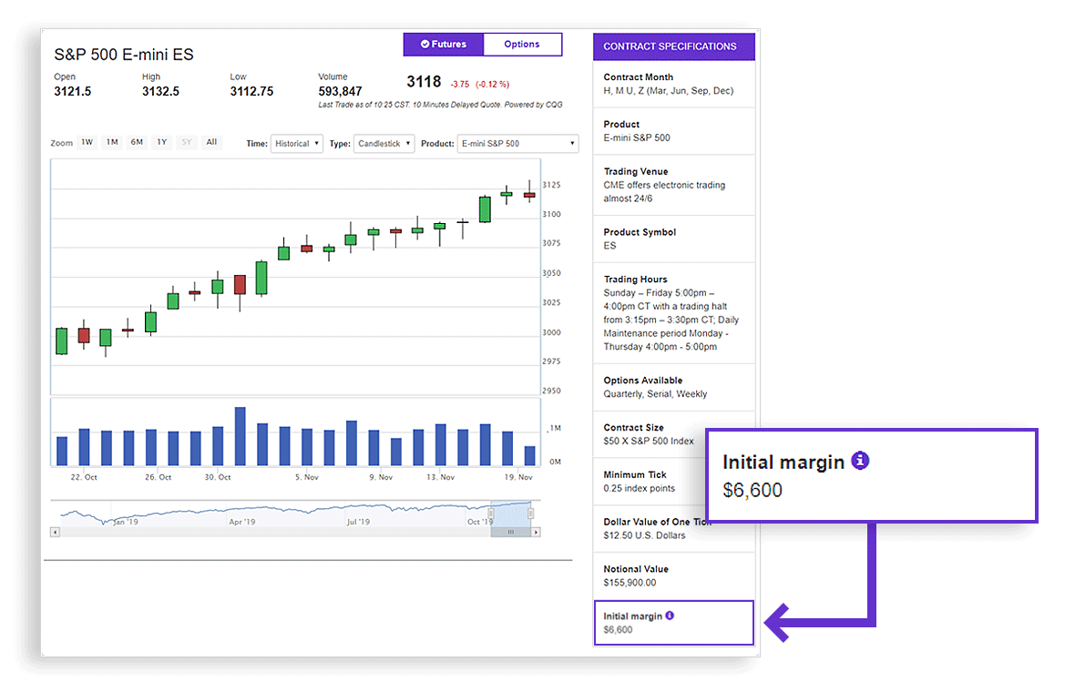Click the right range handle on the navigator
The height and width of the screenshot is (692, 1075).
pos(530,514)
